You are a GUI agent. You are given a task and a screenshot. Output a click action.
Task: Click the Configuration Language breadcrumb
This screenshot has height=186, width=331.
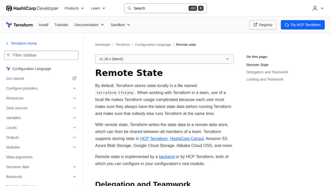[153, 45]
